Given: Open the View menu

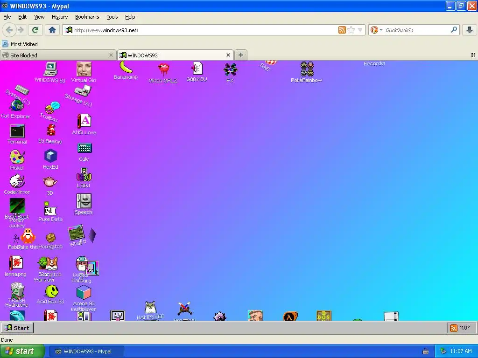Looking at the screenshot, I should click(x=39, y=17).
